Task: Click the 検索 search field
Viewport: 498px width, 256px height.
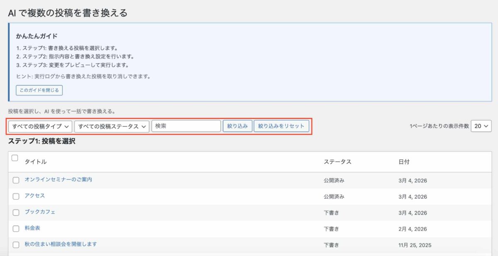Action: point(186,127)
